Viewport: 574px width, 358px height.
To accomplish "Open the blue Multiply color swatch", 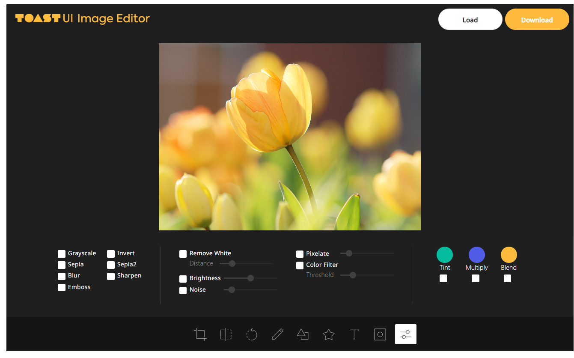I will 477,255.
